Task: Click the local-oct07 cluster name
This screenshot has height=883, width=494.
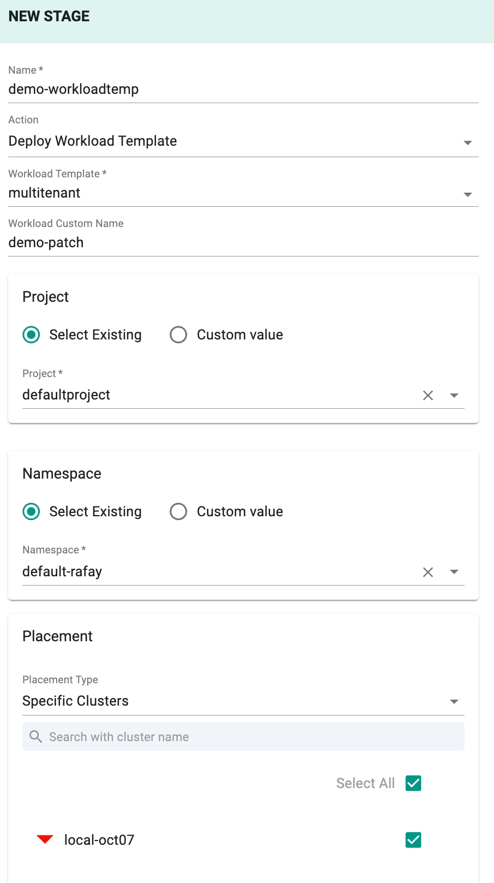Action: [99, 840]
